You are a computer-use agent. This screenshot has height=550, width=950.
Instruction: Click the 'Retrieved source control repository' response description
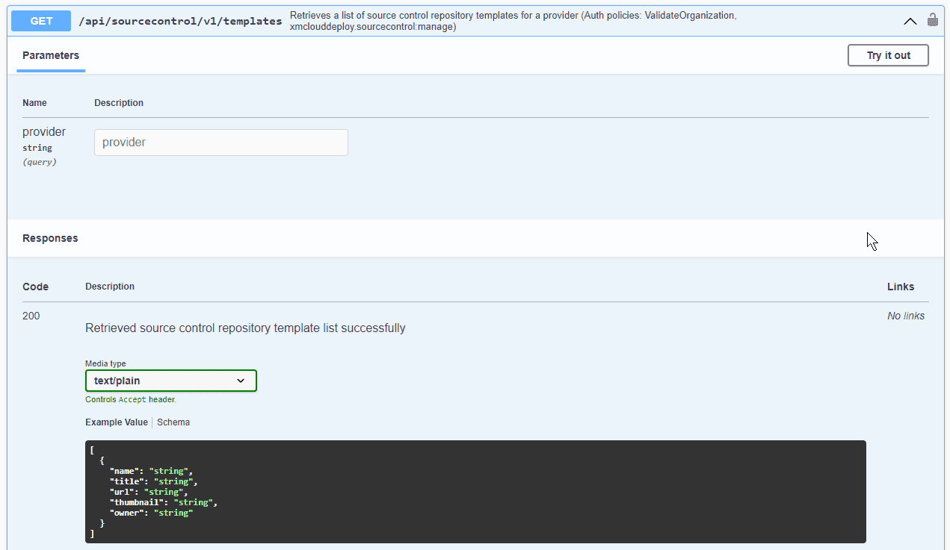245,328
